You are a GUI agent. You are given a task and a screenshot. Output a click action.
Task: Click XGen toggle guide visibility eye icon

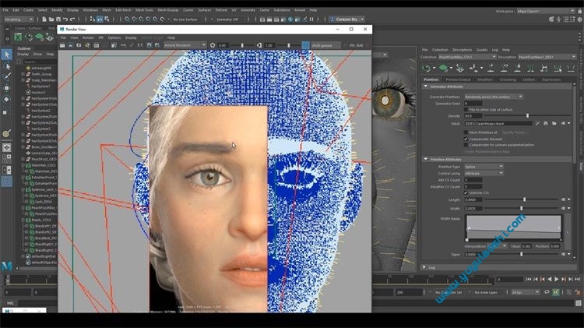coord(505,68)
